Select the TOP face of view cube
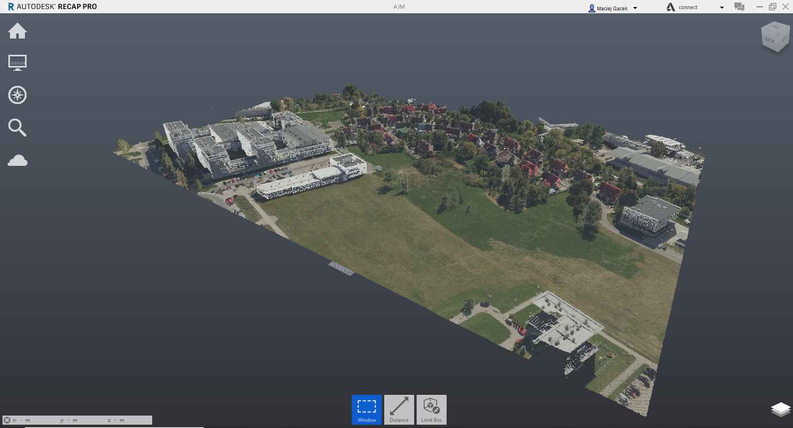The image size is (793, 428). [x=776, y=27]
